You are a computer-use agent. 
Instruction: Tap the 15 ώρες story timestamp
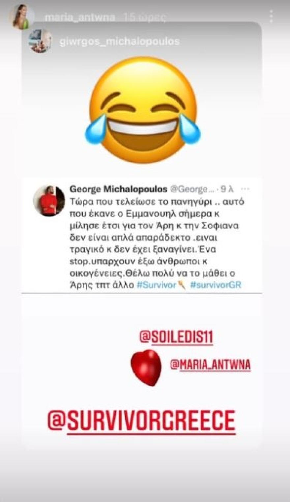pyautogui.click(x=144, y=17)
